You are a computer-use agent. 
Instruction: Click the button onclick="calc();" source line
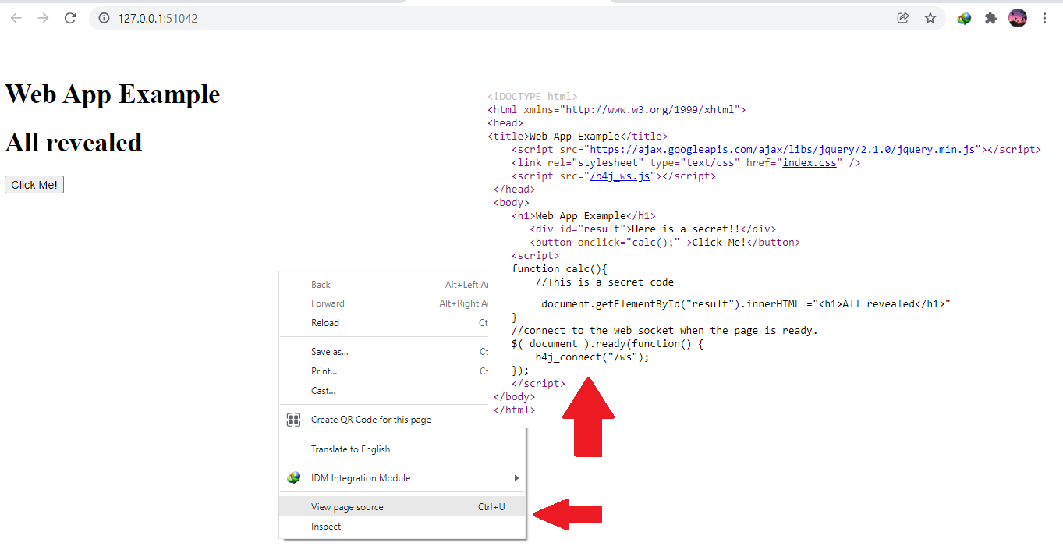[x=664, y=242]
